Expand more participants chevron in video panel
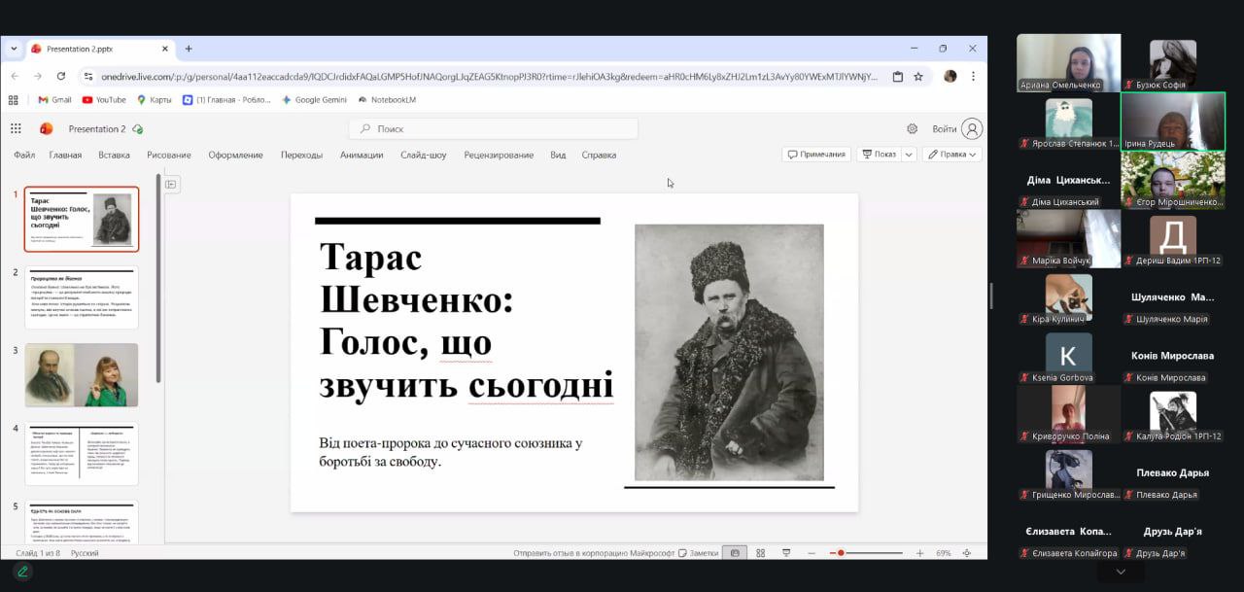This screenshot has width=1244, height=592. pos(1121,573)
